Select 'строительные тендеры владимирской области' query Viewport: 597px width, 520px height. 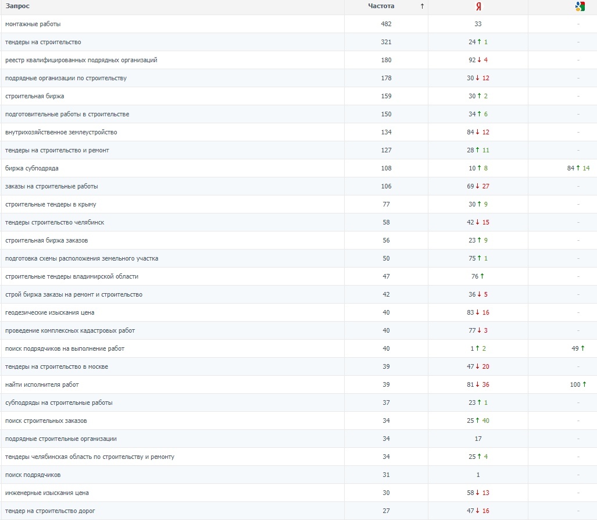[72, 276]
